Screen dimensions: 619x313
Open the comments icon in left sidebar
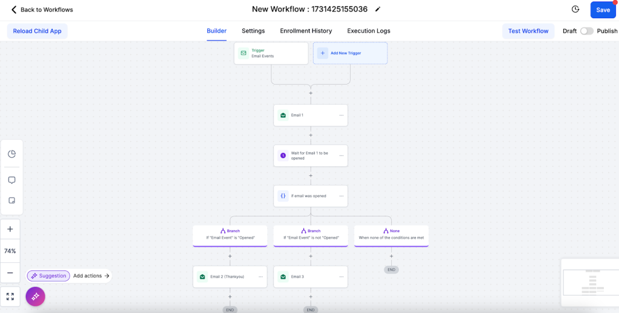(11, 180)
